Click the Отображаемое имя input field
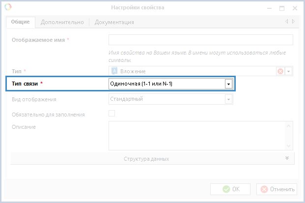The height and width of the screenshot is (203, 305). [200, 40]
